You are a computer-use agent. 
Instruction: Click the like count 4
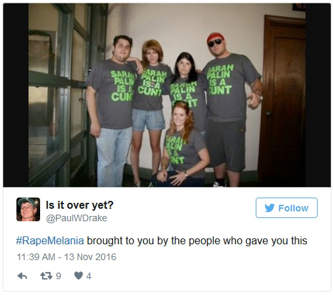89,276
